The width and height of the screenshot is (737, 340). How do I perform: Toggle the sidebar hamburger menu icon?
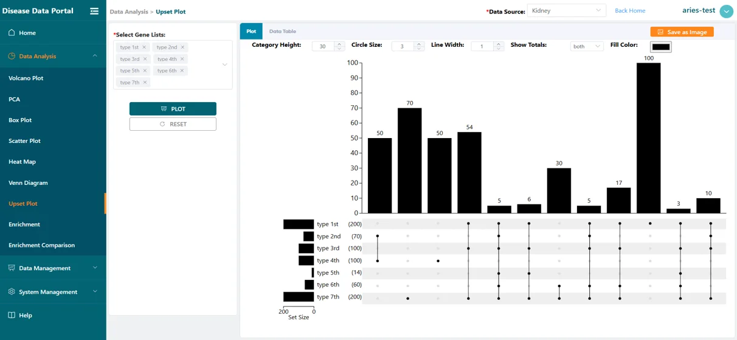pyautogui.click(x=94, y=11)
